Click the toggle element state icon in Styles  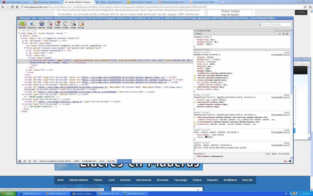click(283, 34)
